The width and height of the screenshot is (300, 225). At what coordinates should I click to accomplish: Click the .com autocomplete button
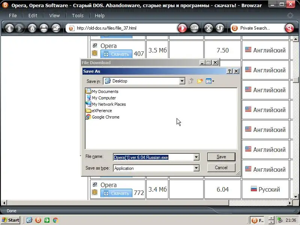pos(194,28)
